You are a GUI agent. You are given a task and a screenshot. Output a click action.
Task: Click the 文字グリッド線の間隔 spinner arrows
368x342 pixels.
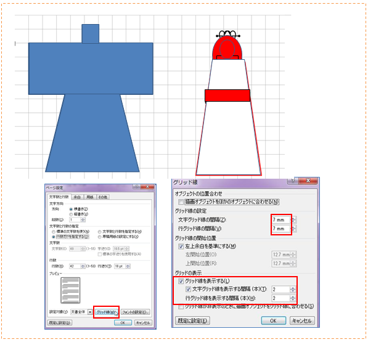(x=293, y=220)
